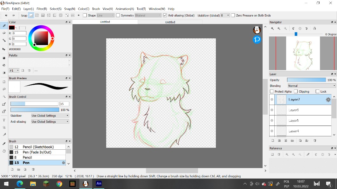Click the Snap label in toolbar
The image size is (337, 189).
coord(24,16)
